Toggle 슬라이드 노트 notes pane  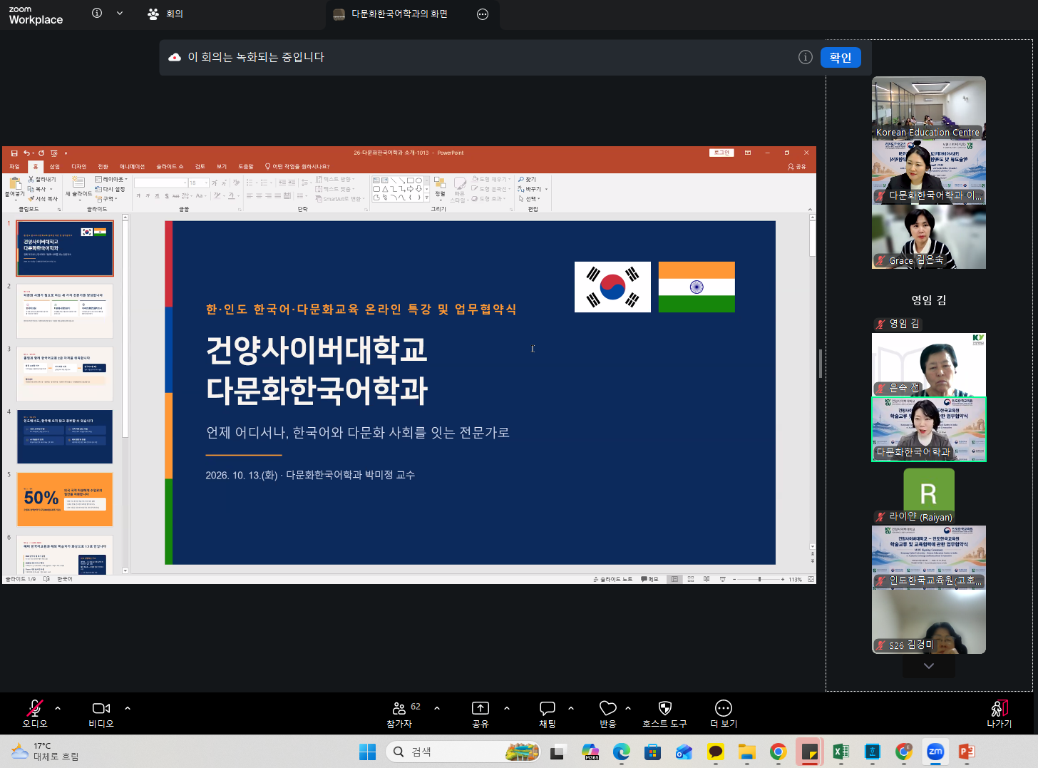coord(613,579)
